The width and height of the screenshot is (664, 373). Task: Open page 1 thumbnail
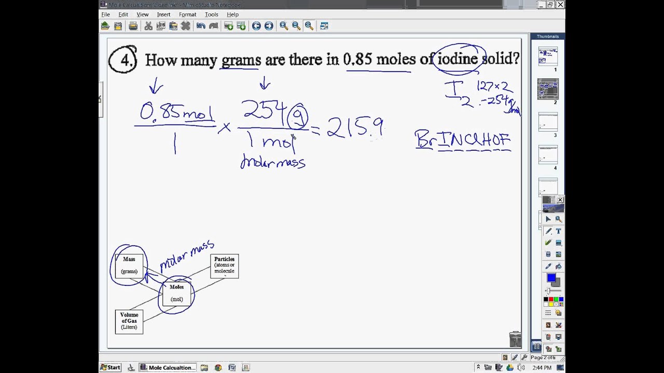[548, 56]
